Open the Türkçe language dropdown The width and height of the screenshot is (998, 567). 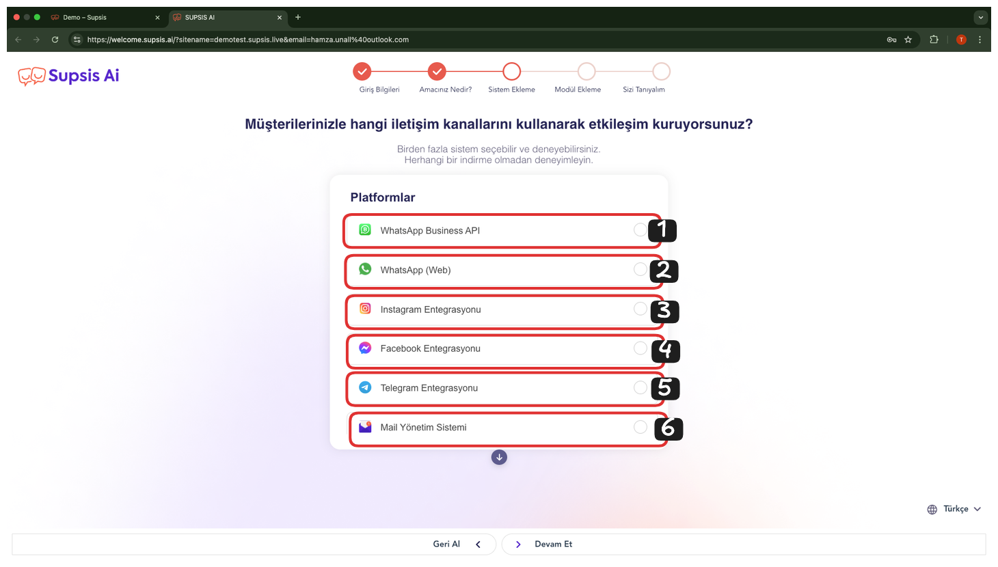click(x=954, y=509)
